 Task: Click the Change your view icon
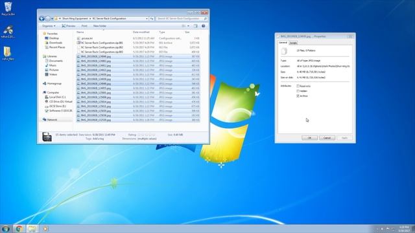pyautogui.click(x=184, y=26)
